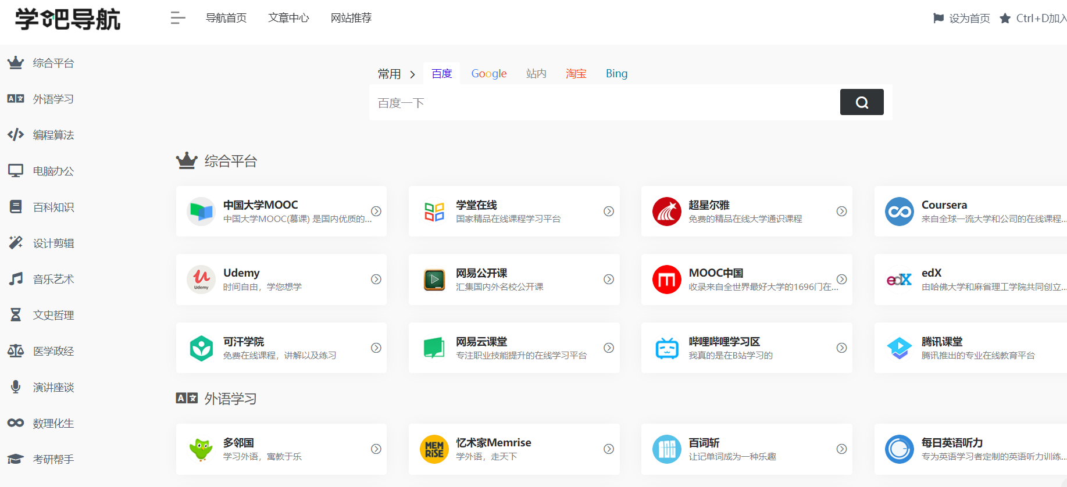Click the 学吧导航 site logo
Image resolution: width=1067 pixels, height=487 pixels.
[67, 19]
